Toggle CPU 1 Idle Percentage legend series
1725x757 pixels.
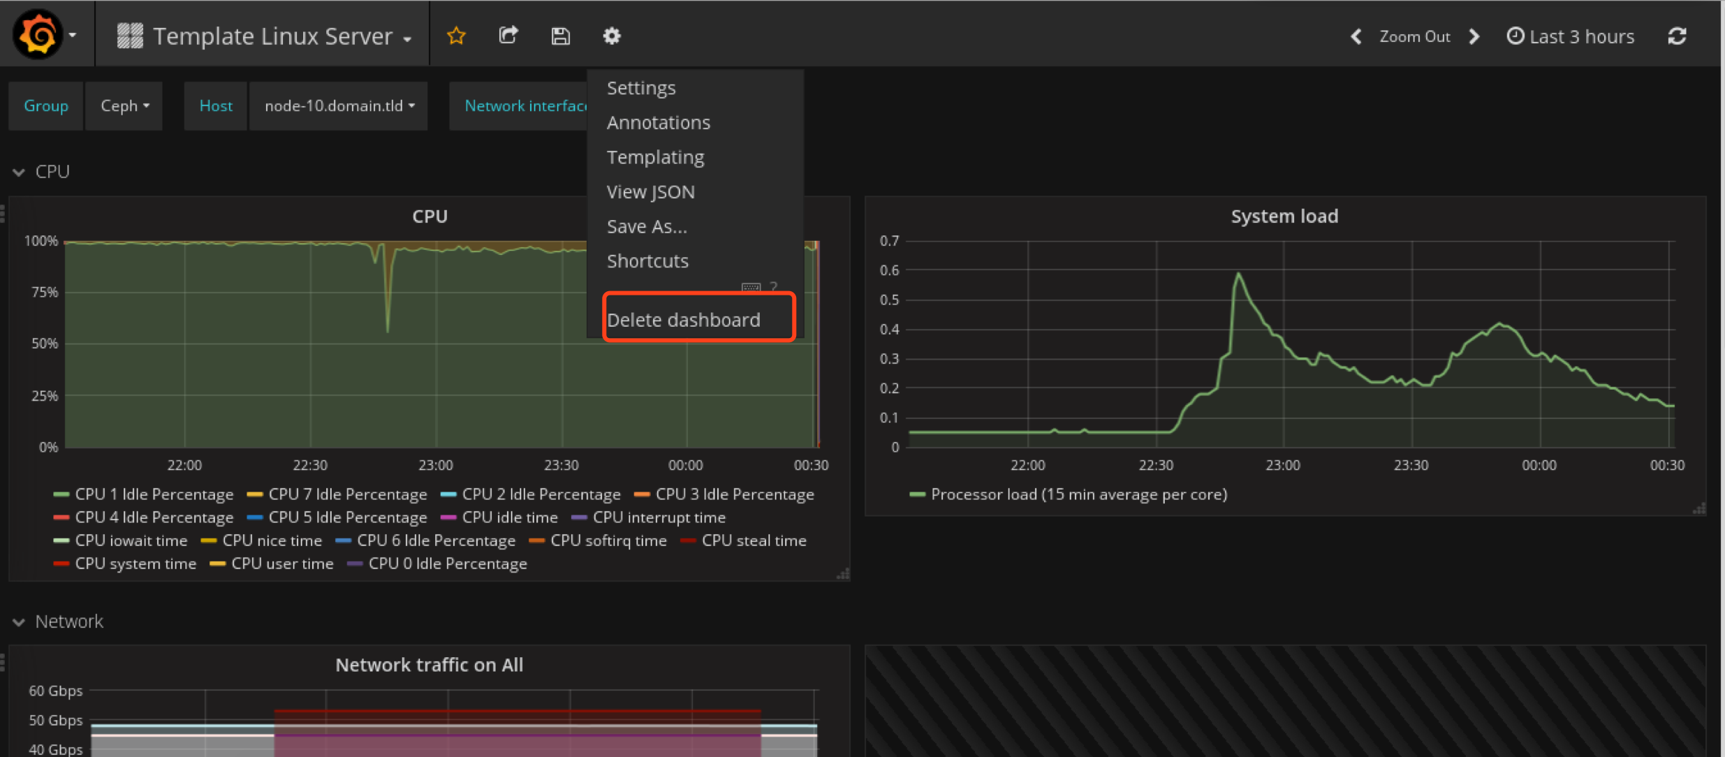[x=154, y=494]
